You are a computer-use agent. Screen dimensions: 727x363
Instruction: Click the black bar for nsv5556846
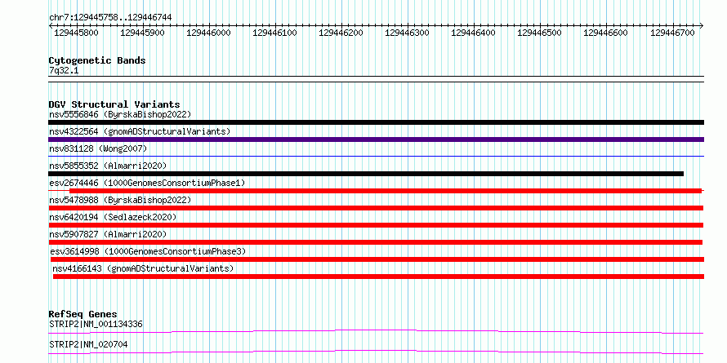(376, 122)
